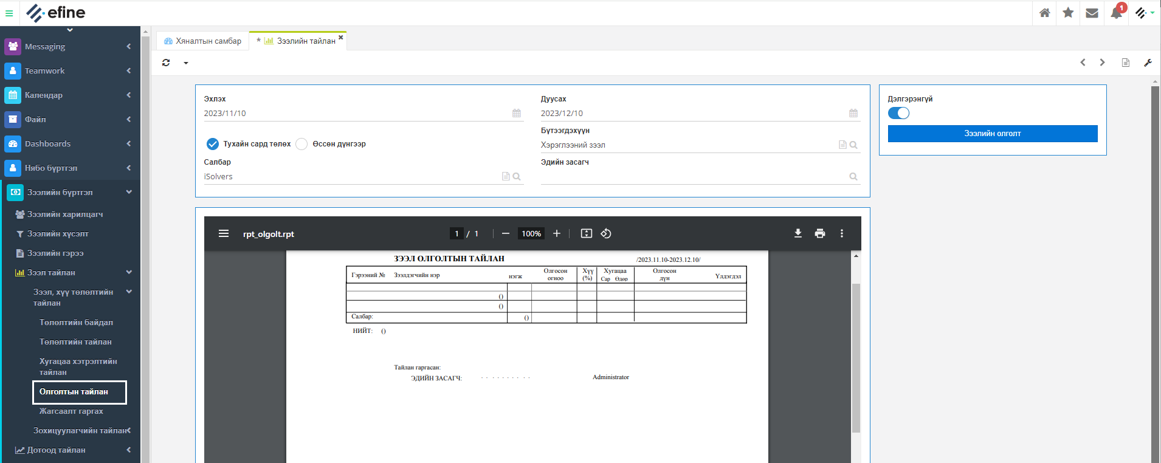Click the main page vertical scrollbar

click(1155, 273)
